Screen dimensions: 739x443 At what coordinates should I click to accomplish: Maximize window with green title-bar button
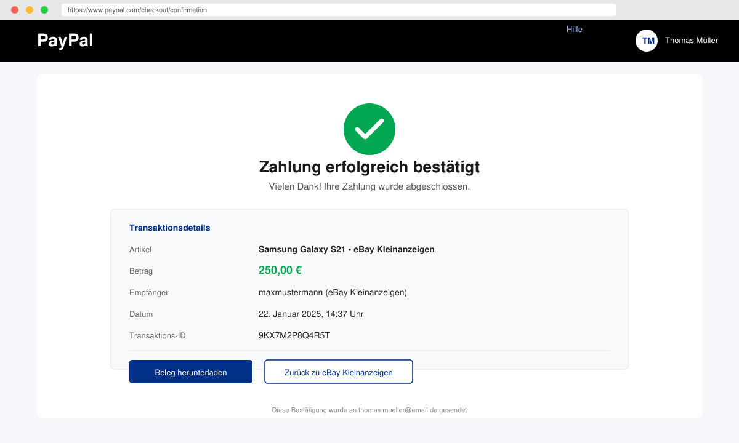click(44, 10)
